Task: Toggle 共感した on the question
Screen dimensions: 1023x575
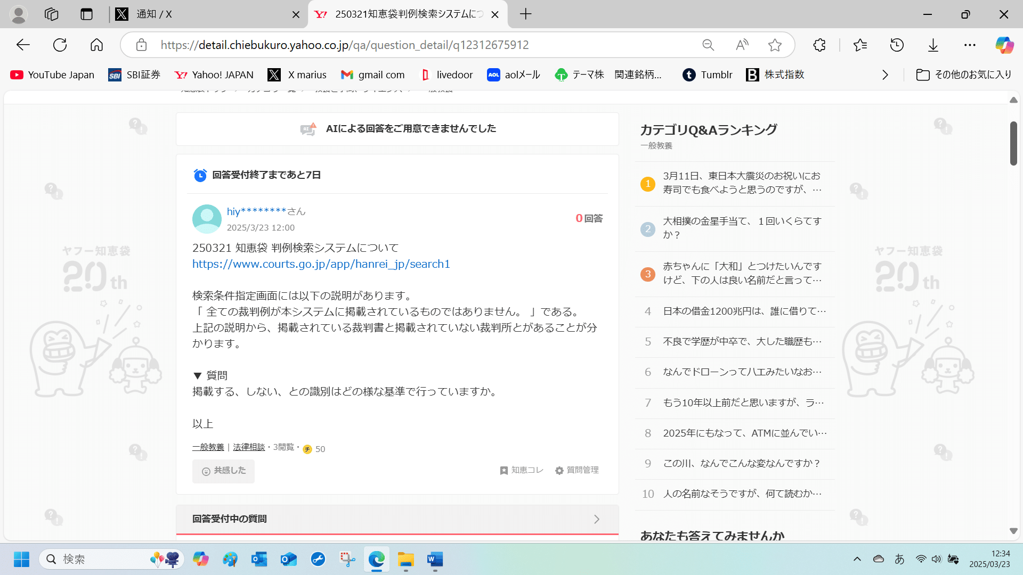Action: click(x=223, y=471)
